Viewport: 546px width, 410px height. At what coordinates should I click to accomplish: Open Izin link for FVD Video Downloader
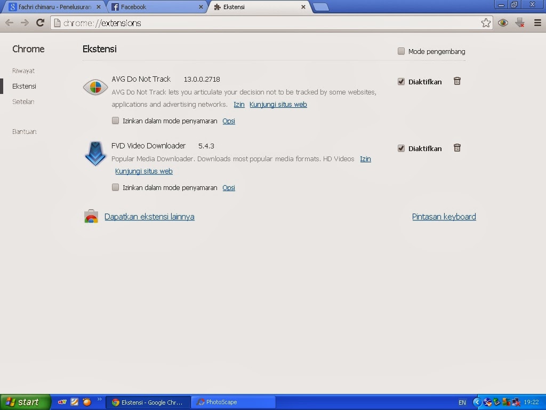click(x=365, y=159)
